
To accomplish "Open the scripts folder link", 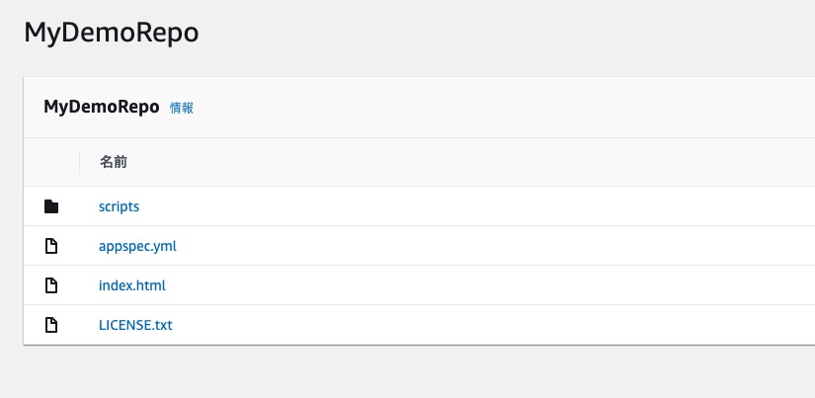I will tap(119, 206).
